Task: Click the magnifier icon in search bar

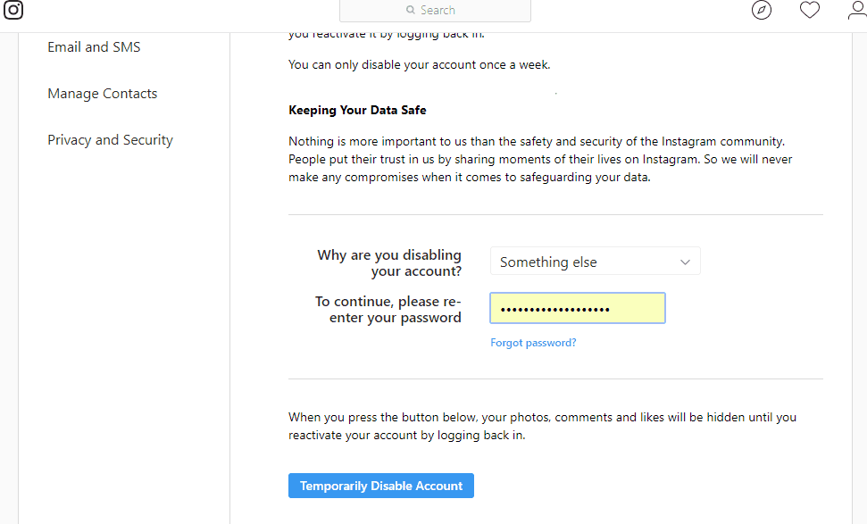Action: tap(411, 11)
